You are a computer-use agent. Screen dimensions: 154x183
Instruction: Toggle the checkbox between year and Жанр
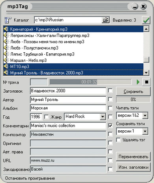coord(46,117)
